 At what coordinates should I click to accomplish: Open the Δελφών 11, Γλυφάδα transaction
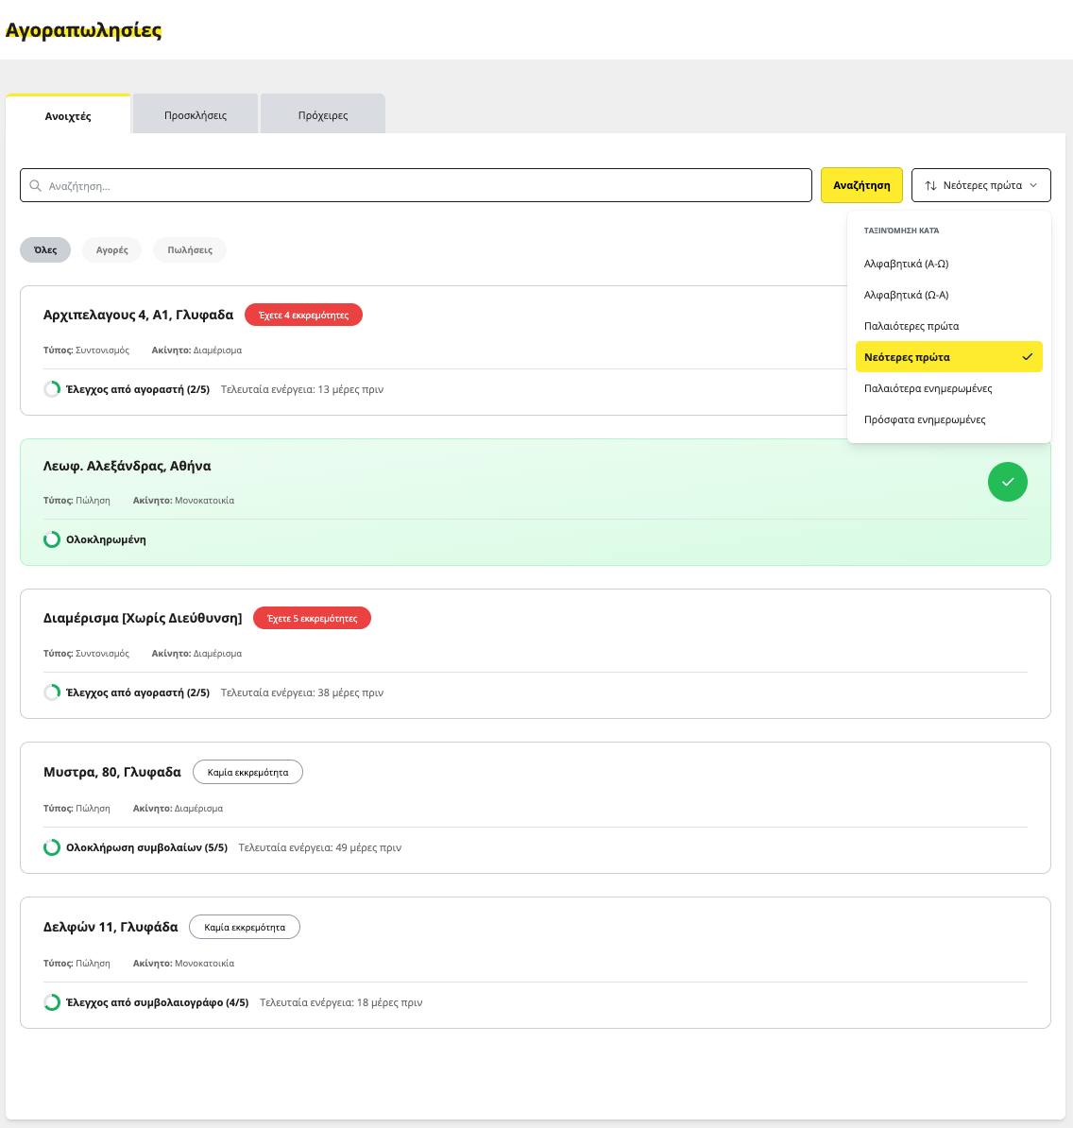pos(111,927)
